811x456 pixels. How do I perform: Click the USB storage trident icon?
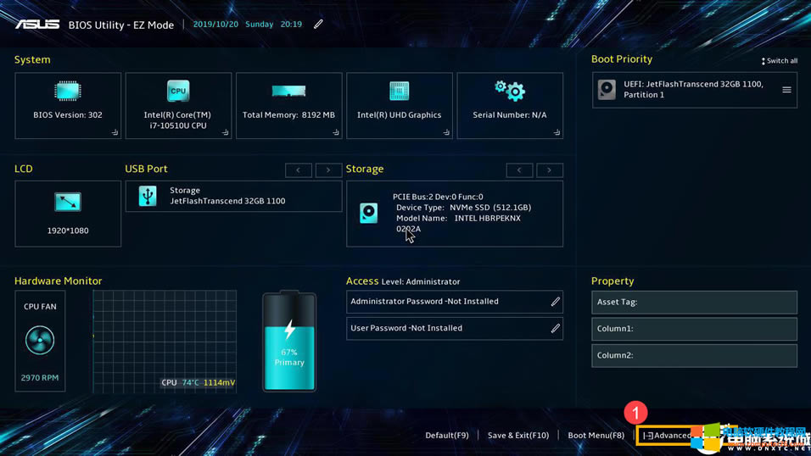(x=148, y=196)
